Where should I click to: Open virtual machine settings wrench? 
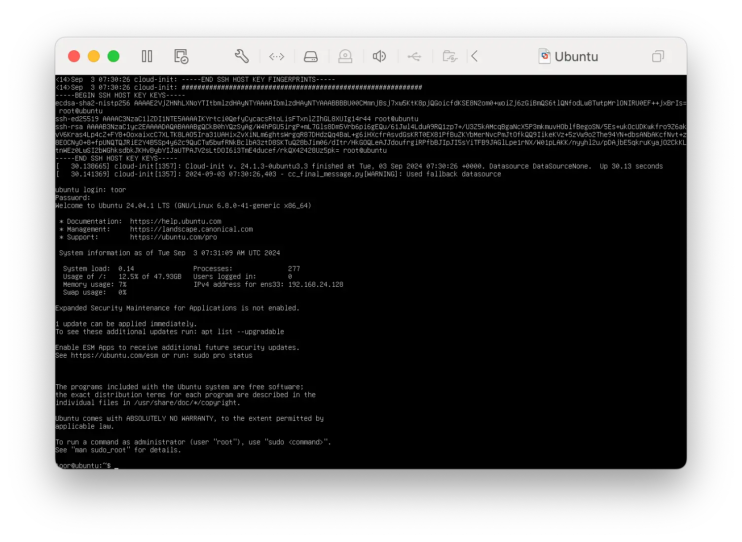pos(242,56)
